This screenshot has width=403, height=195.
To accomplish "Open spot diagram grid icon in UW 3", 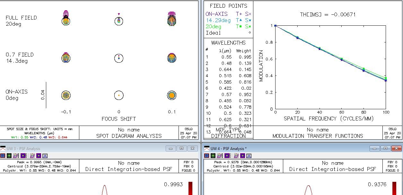I will [3, 155].
